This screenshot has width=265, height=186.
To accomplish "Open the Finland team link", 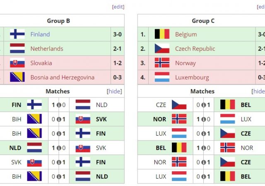I will (x=40, y=34).
